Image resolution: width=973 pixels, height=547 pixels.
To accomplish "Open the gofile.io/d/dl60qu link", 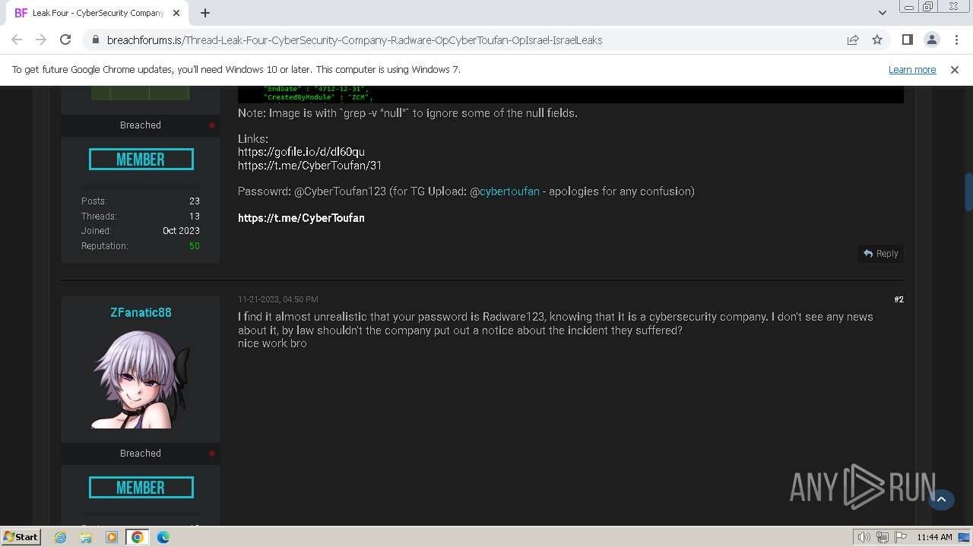I will (301, 152).
